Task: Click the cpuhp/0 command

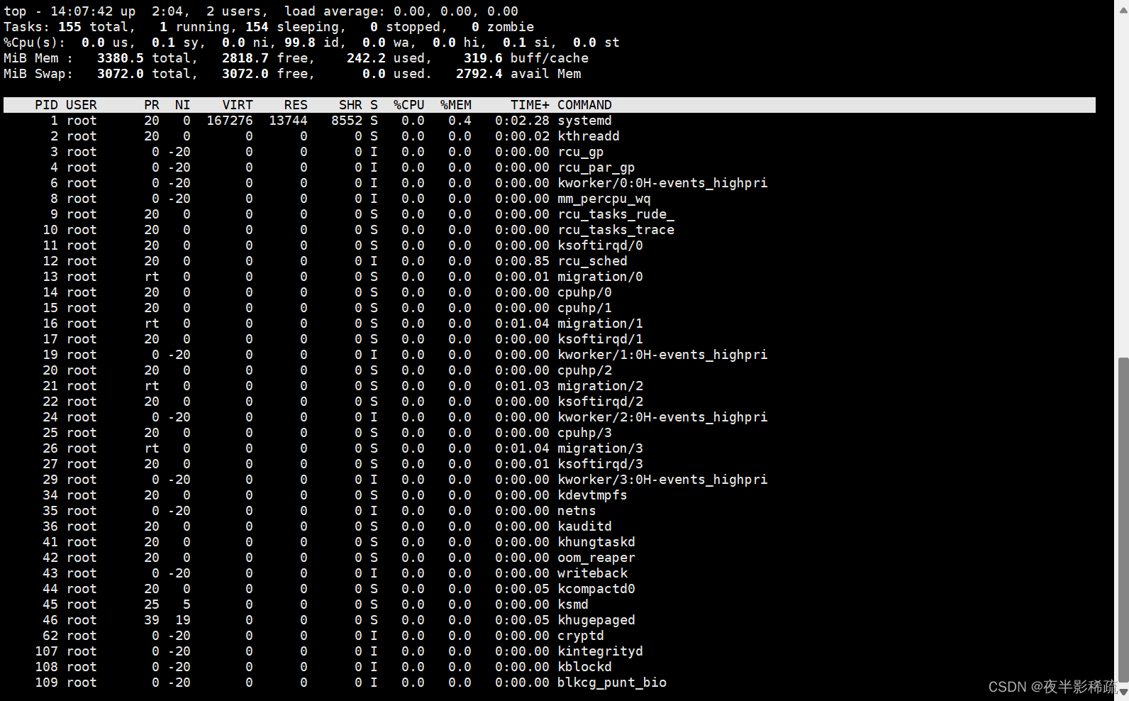Action: point(584,292)
